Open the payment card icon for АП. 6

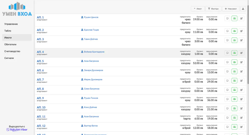[x=234, y=71]
